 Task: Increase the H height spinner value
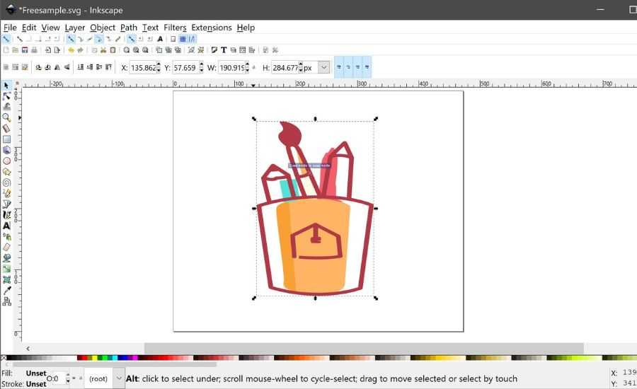[301, 65]
